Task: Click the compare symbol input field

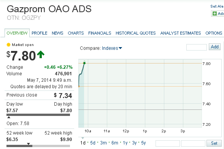Action: tap(197, 47)
